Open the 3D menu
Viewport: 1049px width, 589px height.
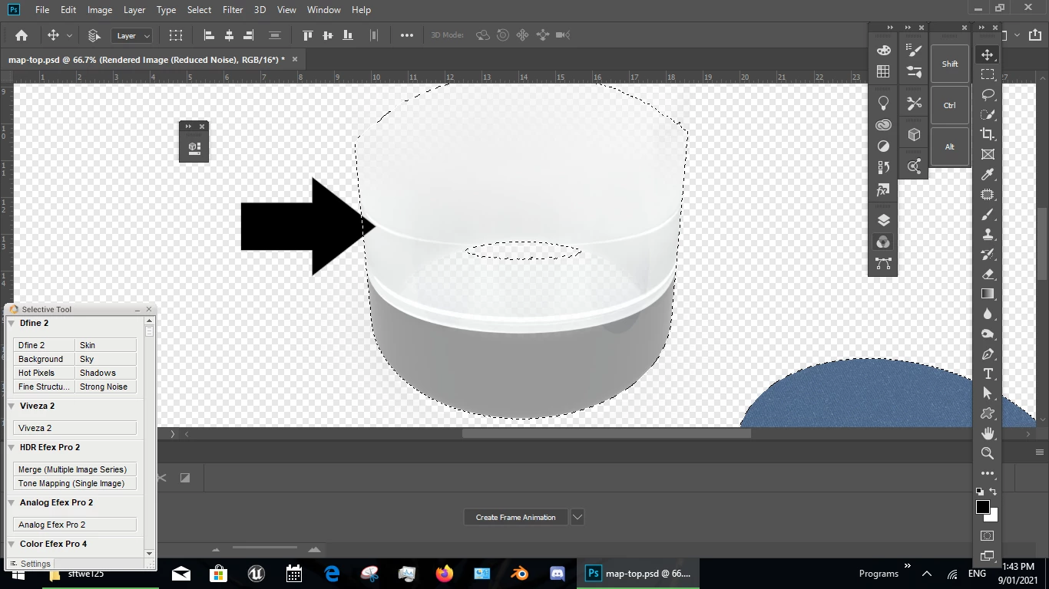pos(260,10)
